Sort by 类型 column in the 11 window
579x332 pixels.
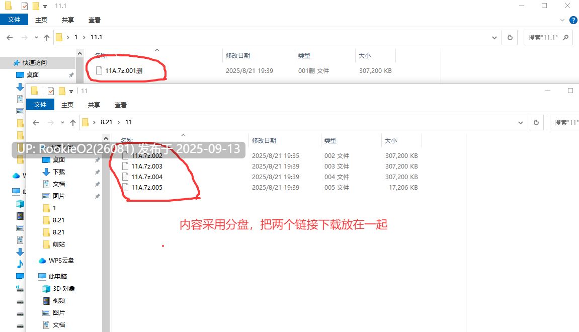(x=330, y=140)
